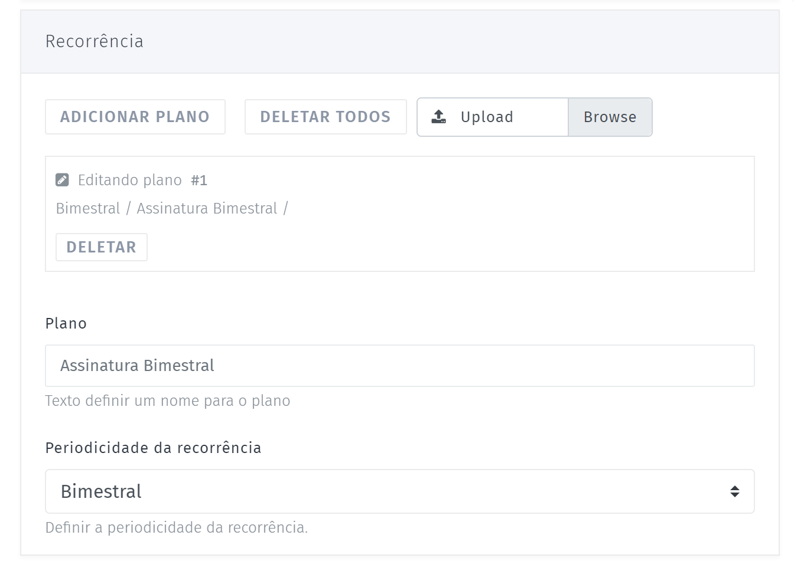Click the Plano field label
The width and height of the screenshot is (794, 571).
[x=66, y=323]
